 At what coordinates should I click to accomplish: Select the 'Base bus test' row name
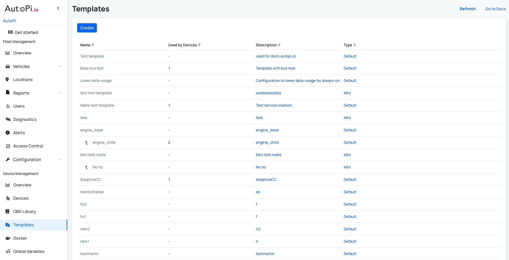(x=92, y=68)
